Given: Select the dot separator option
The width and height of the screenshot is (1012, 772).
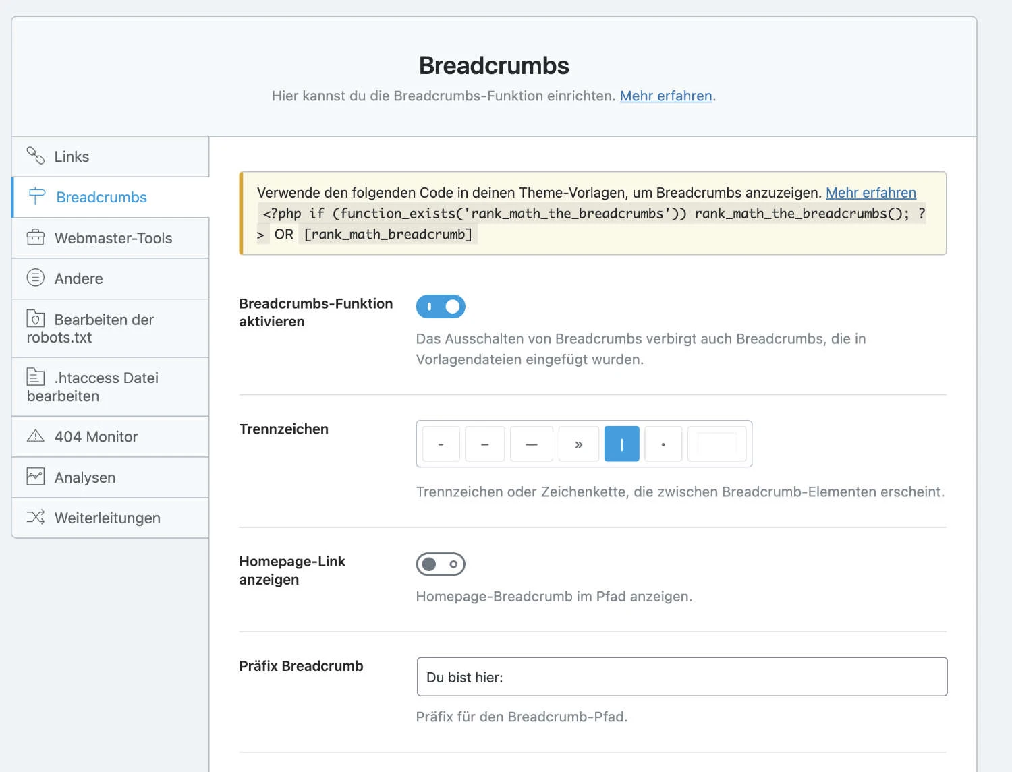Looking at the screenshot, I should tap(663, 444).
